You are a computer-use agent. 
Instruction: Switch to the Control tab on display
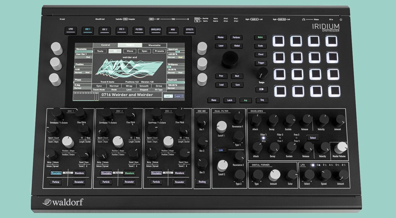click(106, 45)
